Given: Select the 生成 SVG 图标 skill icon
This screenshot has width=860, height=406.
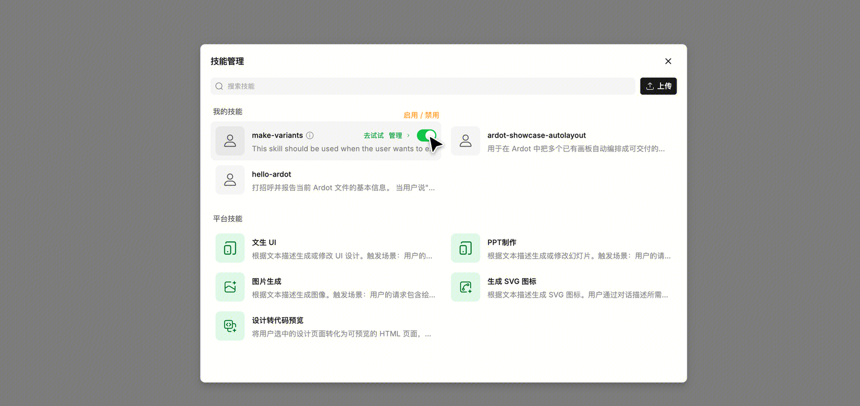Looking at the screenshot, I should point(466,287).
